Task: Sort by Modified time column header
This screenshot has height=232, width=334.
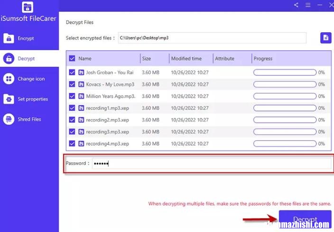Action: tap(186, 58)
